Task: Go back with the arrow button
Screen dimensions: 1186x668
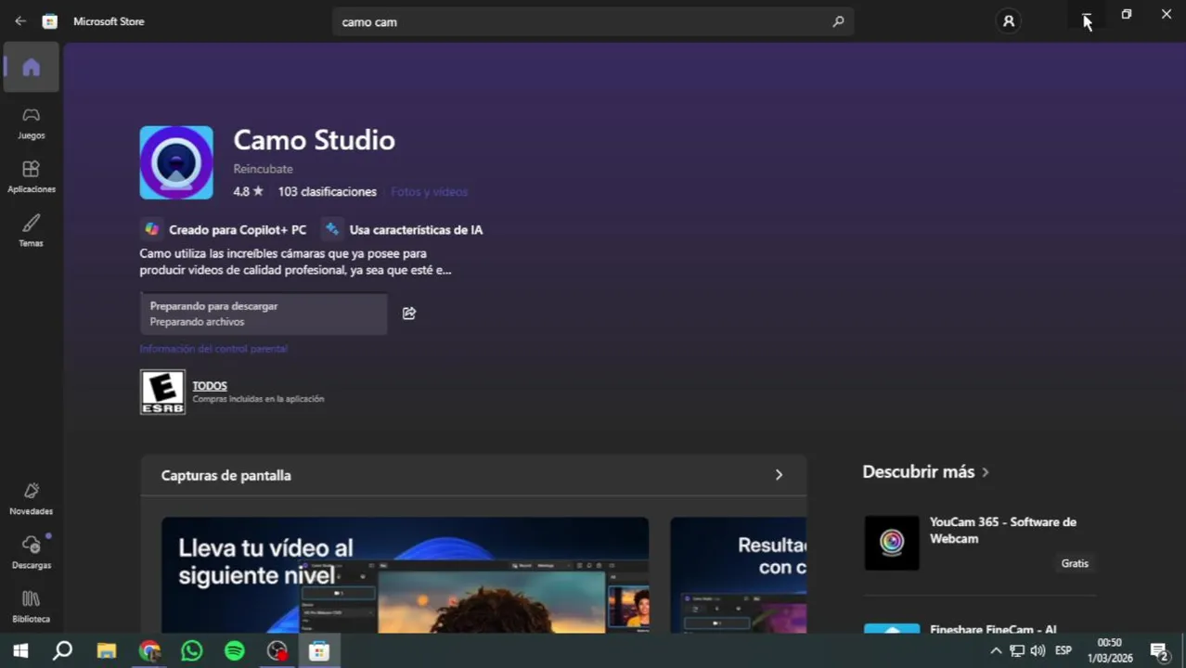Action: 20,20
